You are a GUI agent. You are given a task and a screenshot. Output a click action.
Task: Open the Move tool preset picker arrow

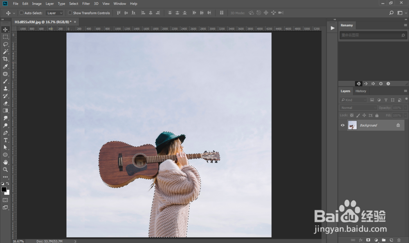tap(14, 13)
